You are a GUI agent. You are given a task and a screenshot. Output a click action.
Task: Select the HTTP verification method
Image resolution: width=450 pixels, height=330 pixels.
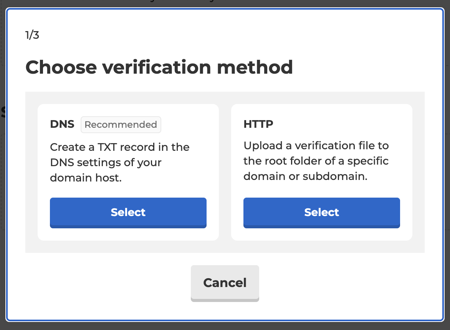click(x=321, y=213)
